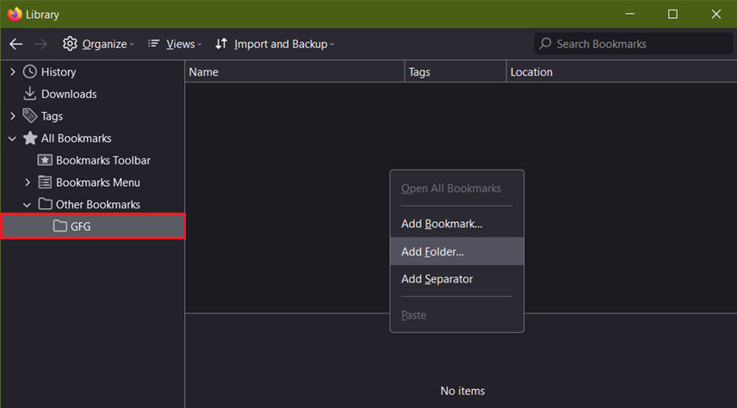The height and width of the screenshot is (408, 737).
Task: Click the Tags label icon
Action: click(x=30, y=115)
